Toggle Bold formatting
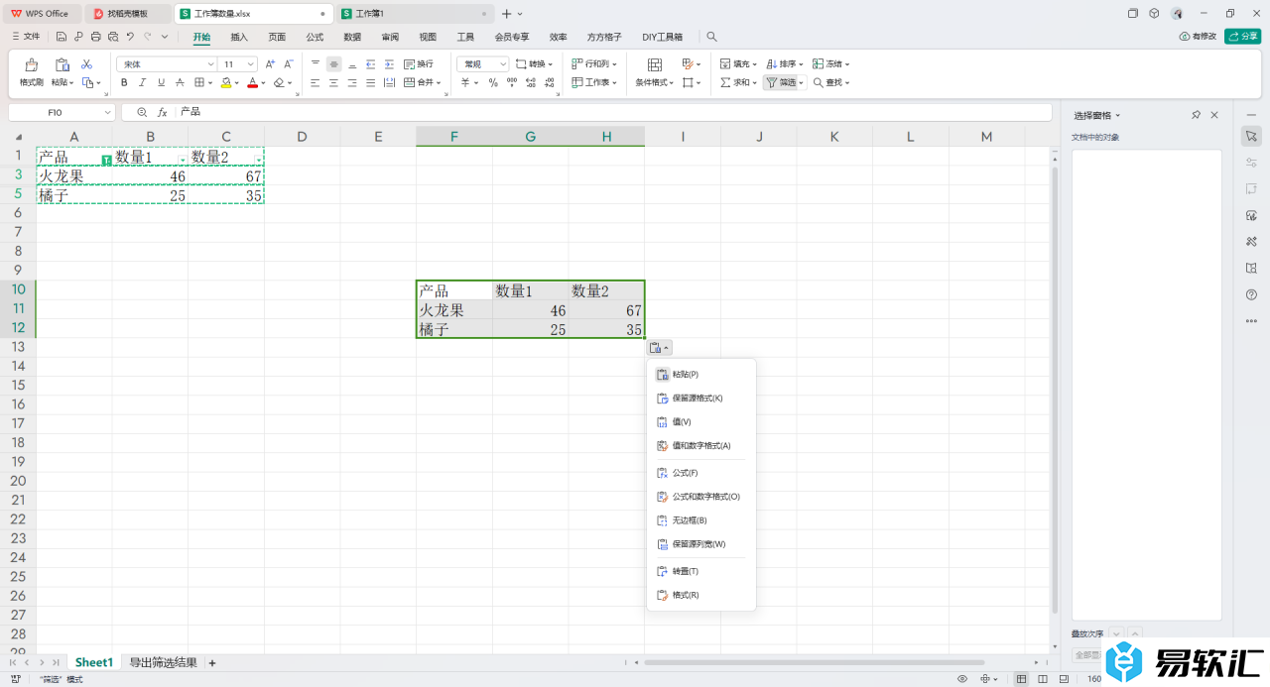1270x687 pixels. pos(124,83)
